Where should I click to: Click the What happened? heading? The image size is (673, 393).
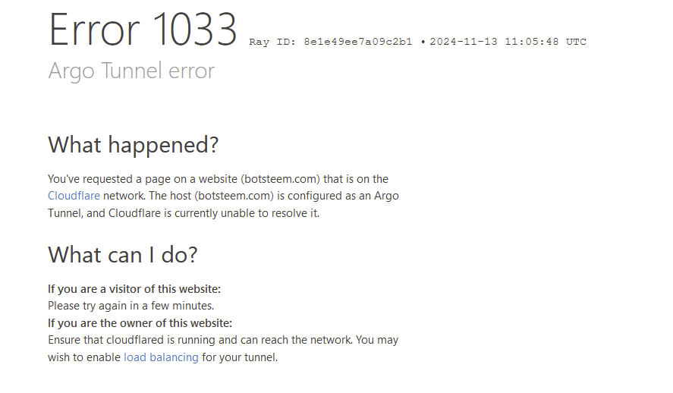(133, 144)
